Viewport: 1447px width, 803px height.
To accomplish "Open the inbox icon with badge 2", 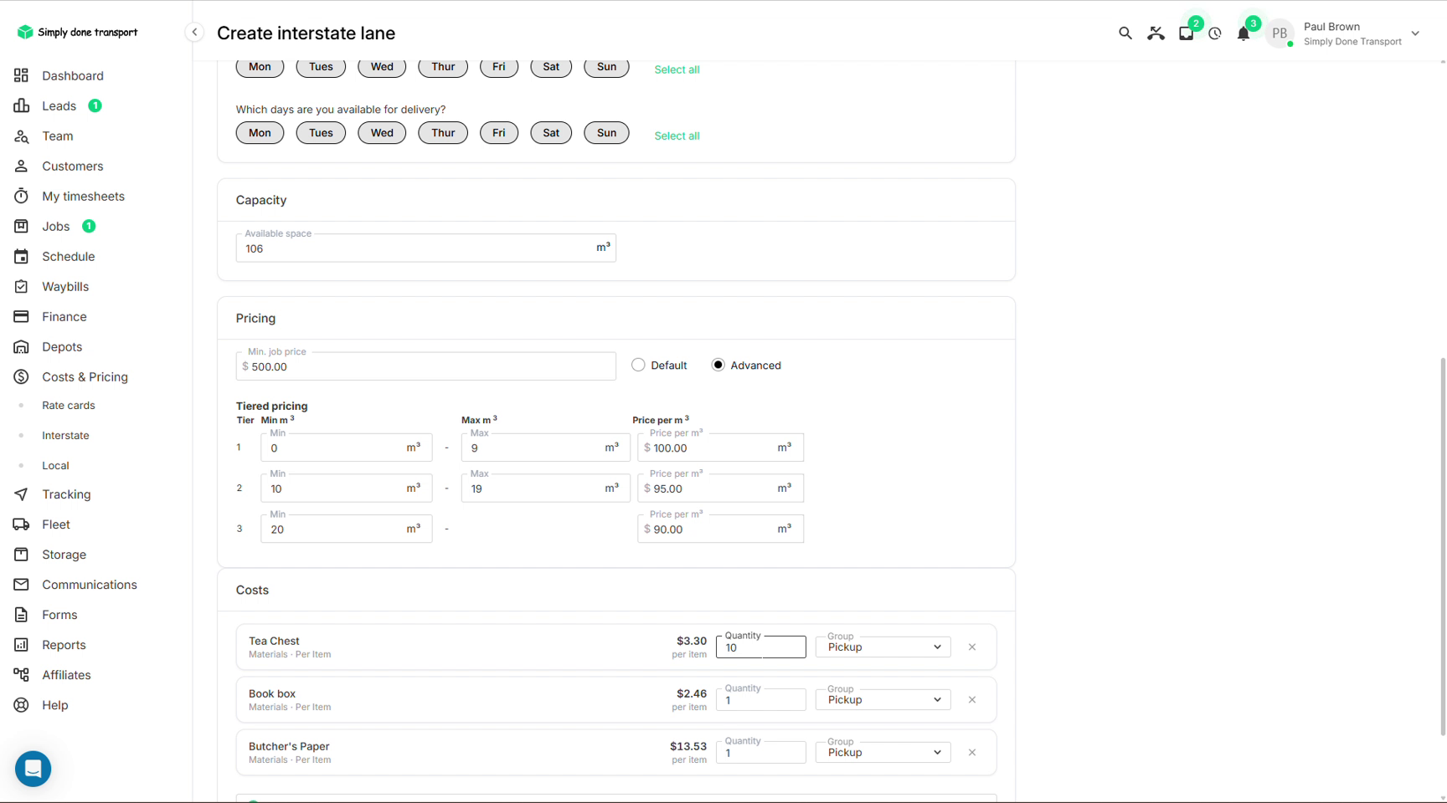I will (x=1186, y=33).
